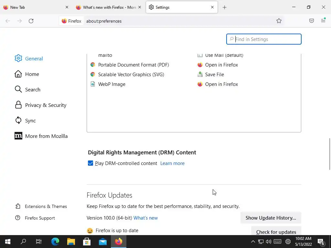Click the Chrome icon beside SVG entry
This screenshot has height=248, width=331.
coord(93,74)
